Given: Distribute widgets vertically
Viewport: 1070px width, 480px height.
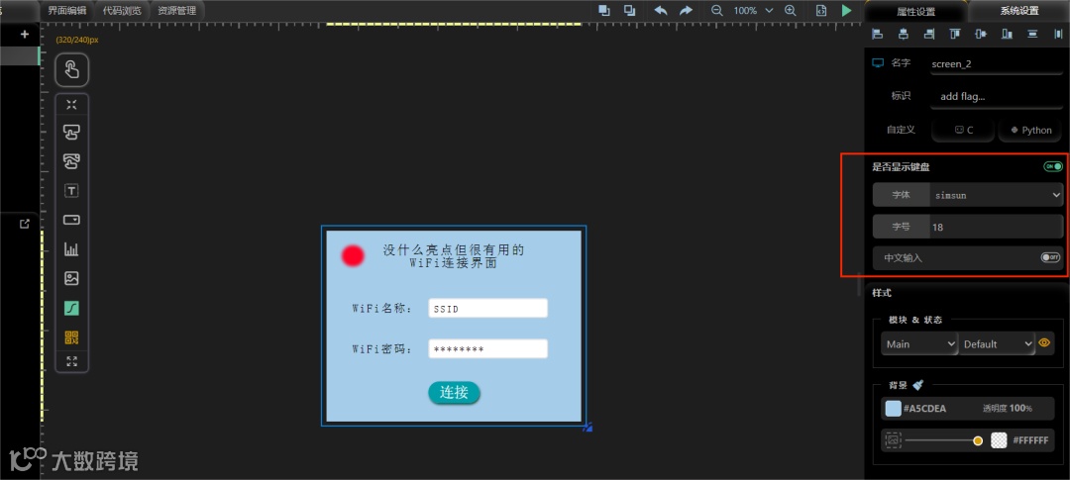Looking at the screenshot, I should coord(1032,34).
